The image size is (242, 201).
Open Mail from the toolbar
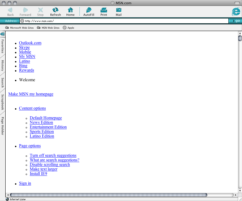[x=119, y=10]
